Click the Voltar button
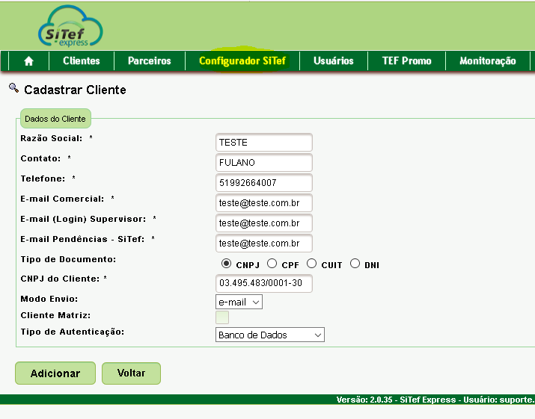 pos(131,373)
